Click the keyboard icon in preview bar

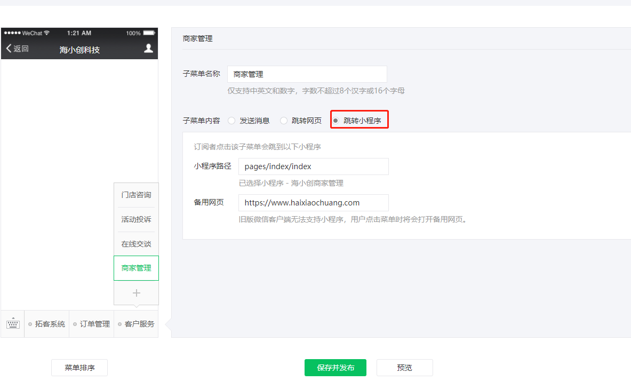(x=13, y=324)
